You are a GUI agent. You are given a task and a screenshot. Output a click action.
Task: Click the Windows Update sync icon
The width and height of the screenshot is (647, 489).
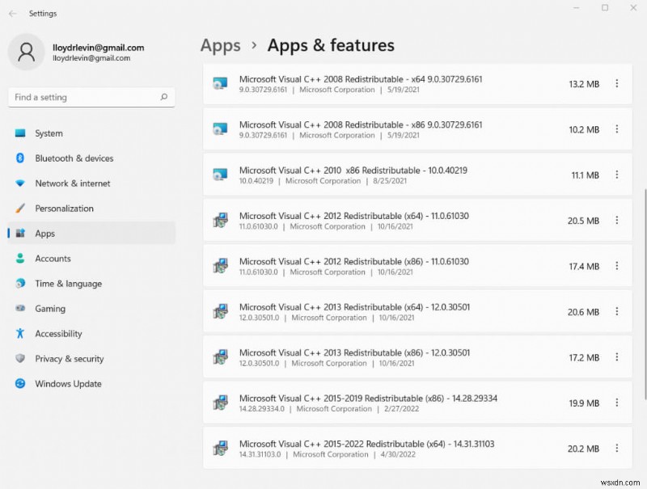[x=20, y=383]
